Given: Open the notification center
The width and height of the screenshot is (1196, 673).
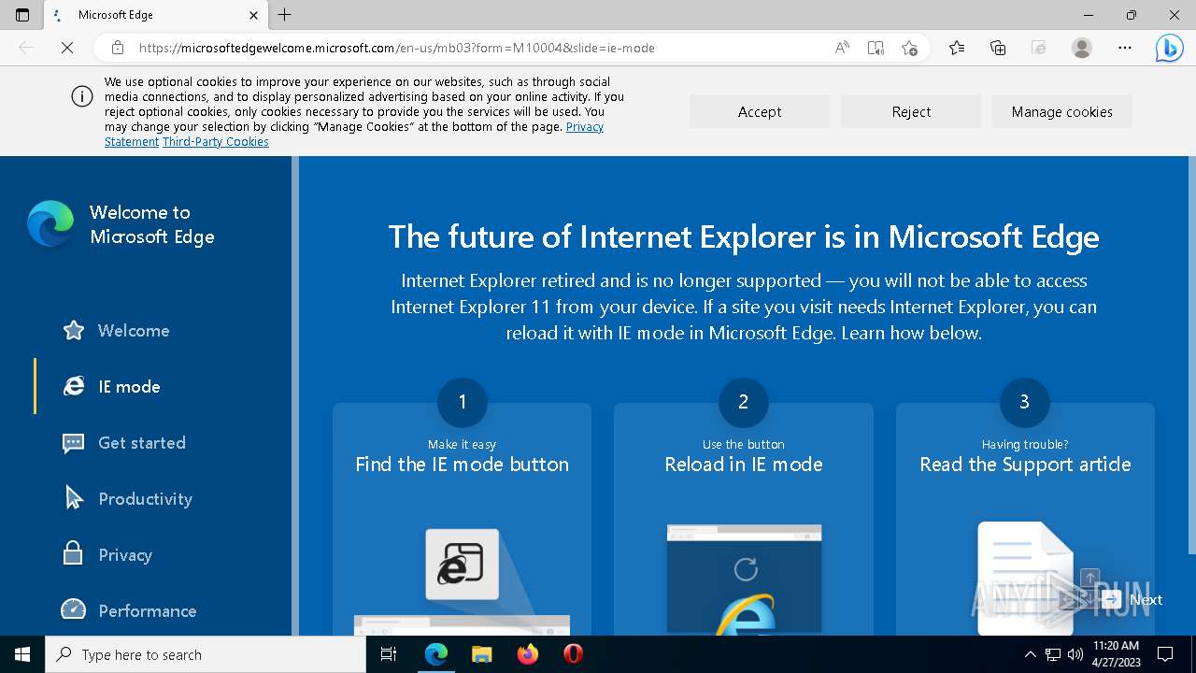Looking at the screenshot, I should 1165,654.
